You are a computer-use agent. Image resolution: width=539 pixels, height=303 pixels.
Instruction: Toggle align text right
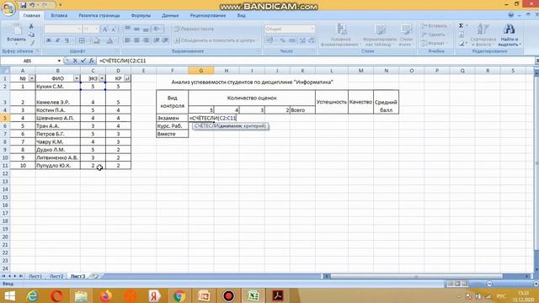pos(146,40)
